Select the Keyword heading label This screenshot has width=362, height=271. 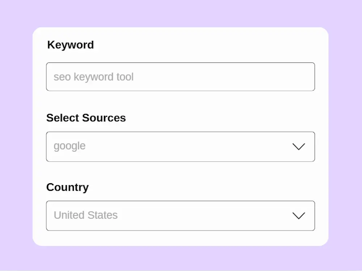tap(70, 45)
